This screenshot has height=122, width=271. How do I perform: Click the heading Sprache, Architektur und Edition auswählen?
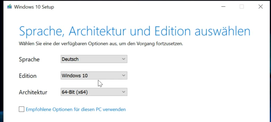click(x=135, y=31)
